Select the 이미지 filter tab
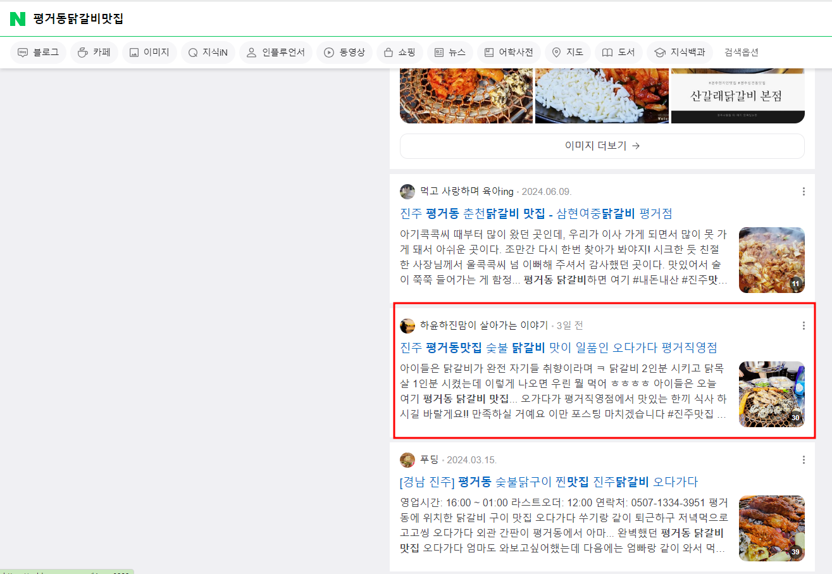The image size is (832, 574). click(149, 53)
